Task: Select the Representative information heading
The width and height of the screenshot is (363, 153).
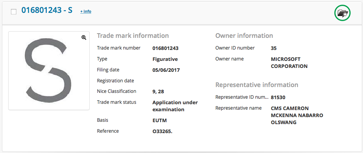Action: 257,85
